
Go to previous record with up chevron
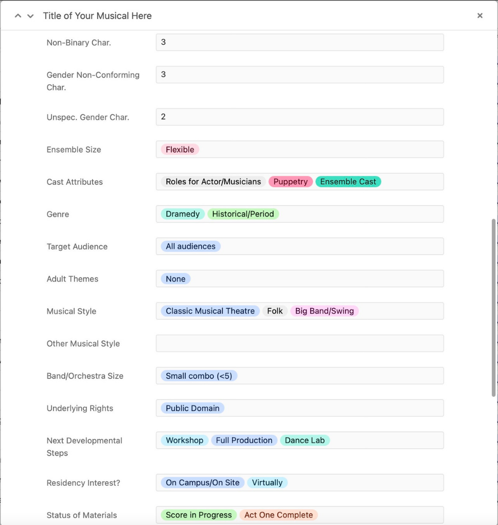18,16
